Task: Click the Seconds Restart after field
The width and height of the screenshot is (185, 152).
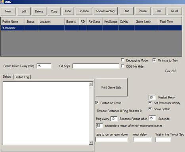Action: click(x=152, y=118)
